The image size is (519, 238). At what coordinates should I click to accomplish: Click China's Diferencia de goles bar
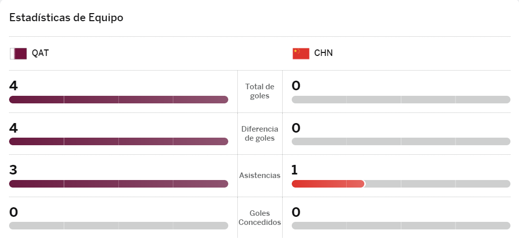tap(401, 142)
